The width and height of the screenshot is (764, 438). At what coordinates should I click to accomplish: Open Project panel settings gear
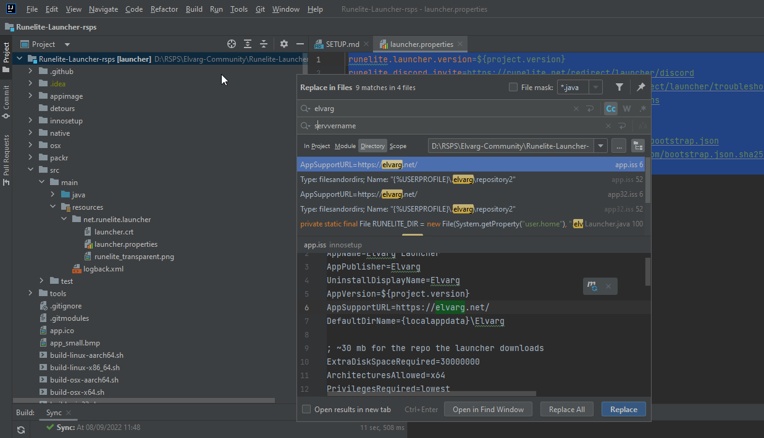pyautogui.click(x=284, y=44)
